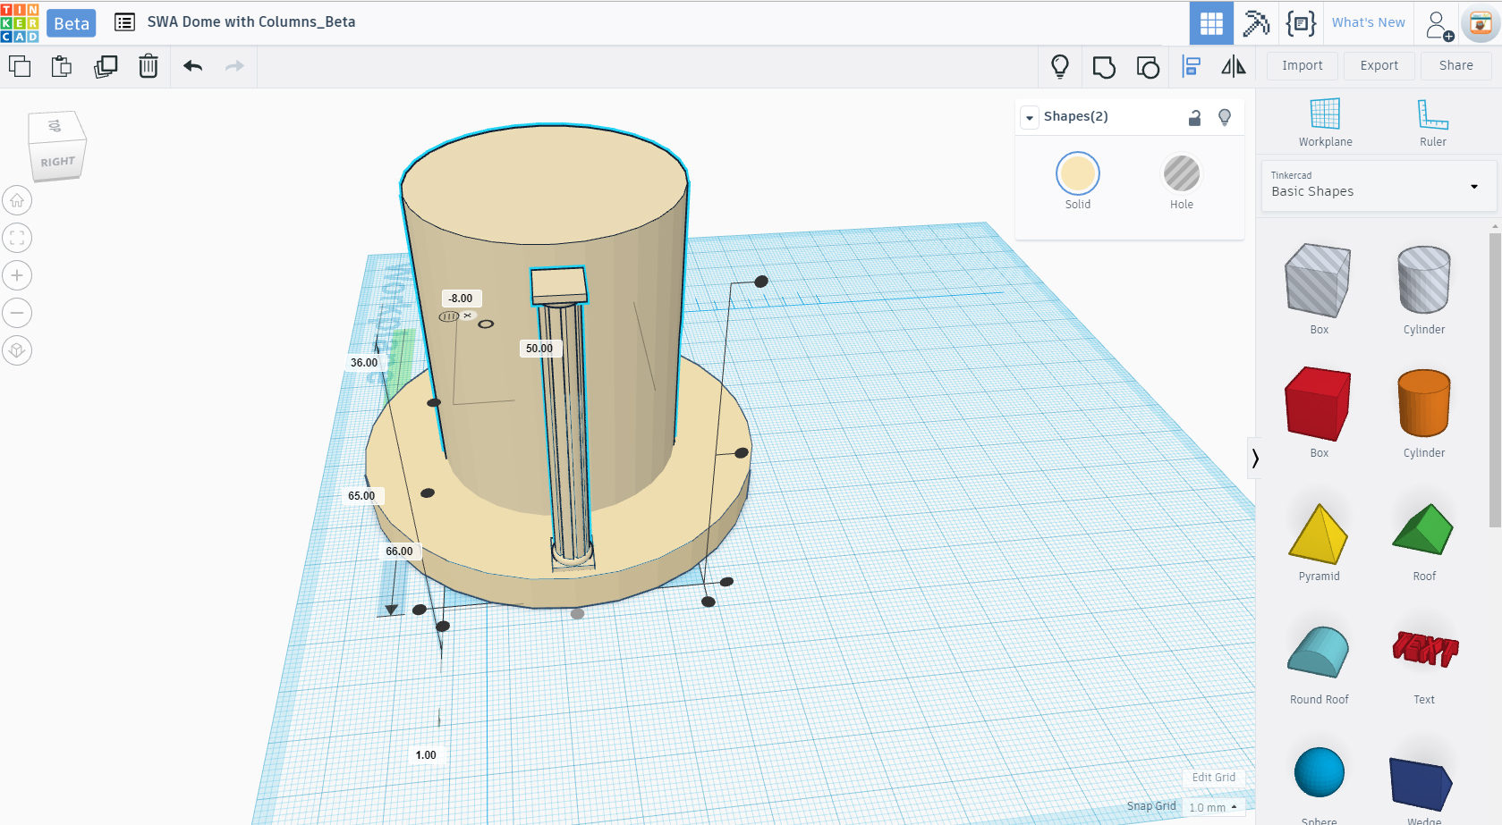
Task: Click the 36.00 dimension value
Action: (x=364, y=363)
